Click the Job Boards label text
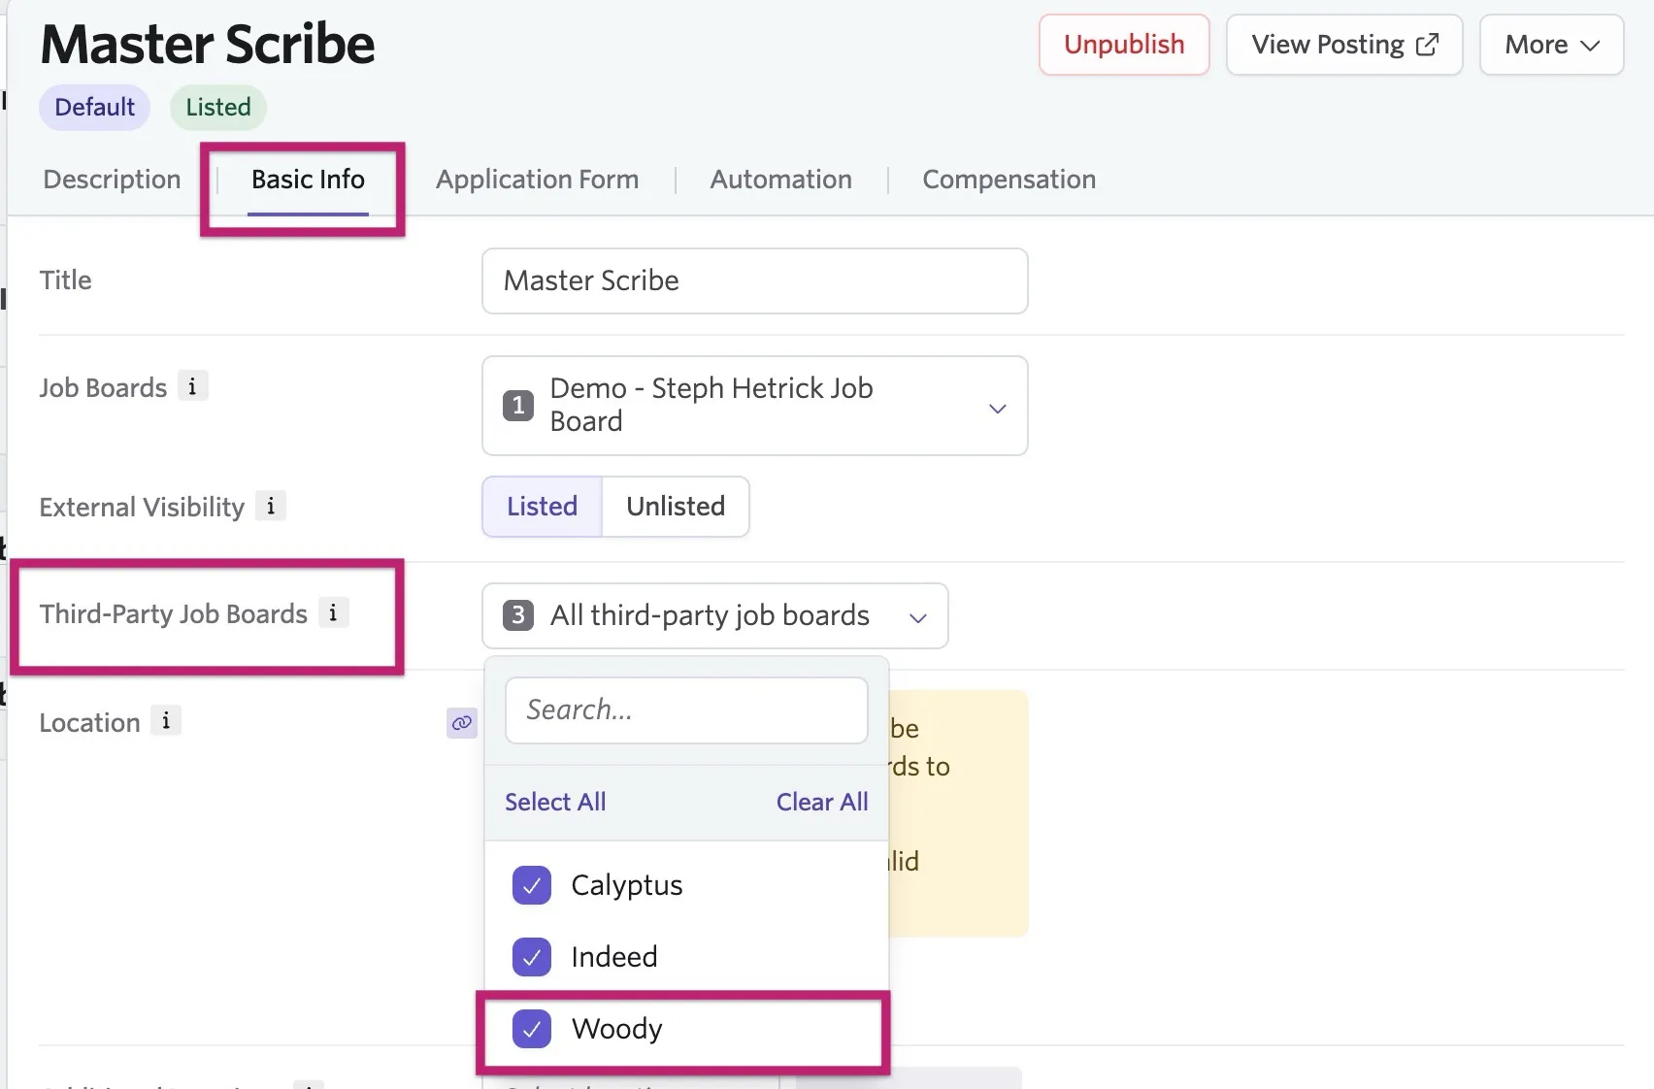The image size is (1654, 1089). [x=103, y=388]
